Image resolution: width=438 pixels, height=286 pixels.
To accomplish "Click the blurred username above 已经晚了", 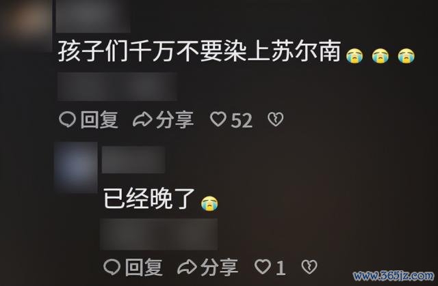I will tap(133, 160).
